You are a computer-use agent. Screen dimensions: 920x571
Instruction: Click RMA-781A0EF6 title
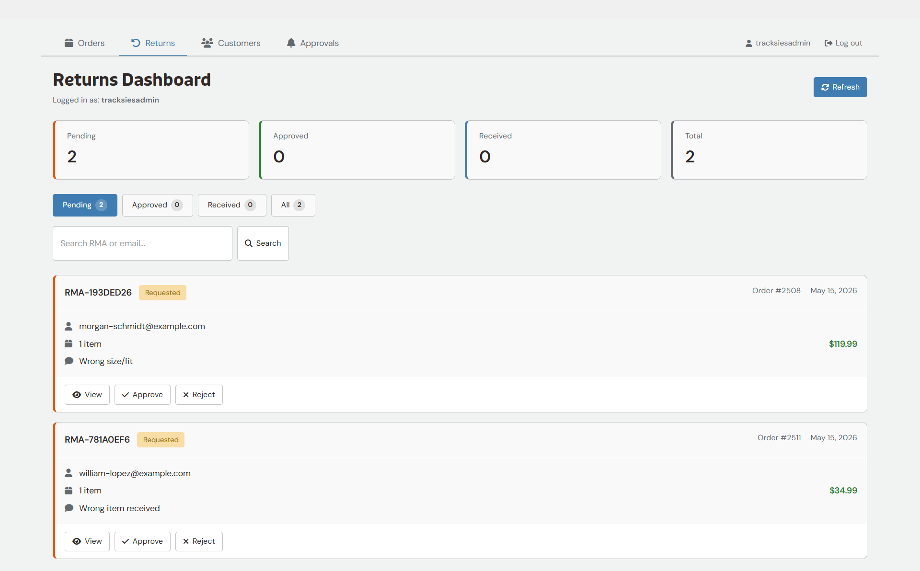[x=97, y=440]
